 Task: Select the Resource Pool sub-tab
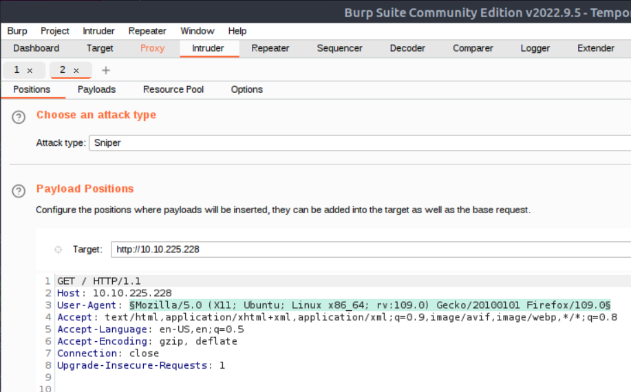coord(173,89)
